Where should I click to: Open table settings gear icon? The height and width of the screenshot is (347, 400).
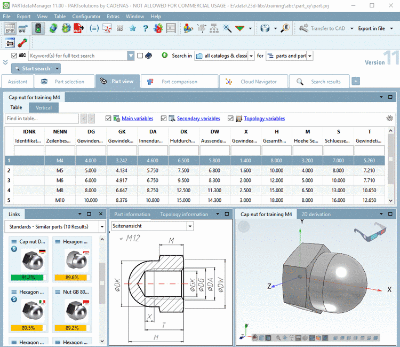tap(390, 119)
